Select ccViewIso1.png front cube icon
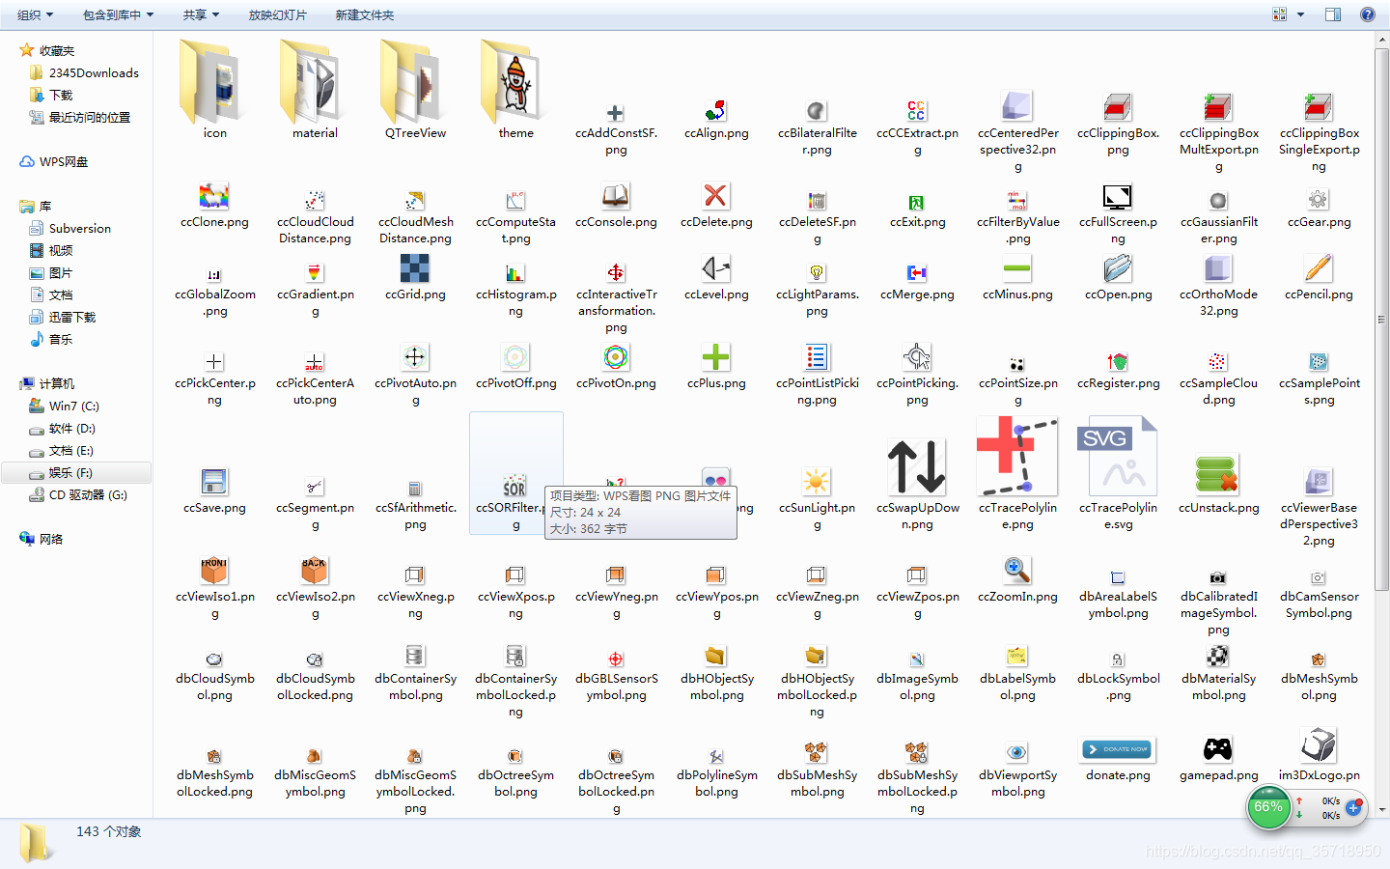The height and width of the screenshot is (869, 1390). 214,570
